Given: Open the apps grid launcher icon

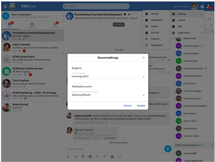Looking at the screenshot, I should (5, 7).
